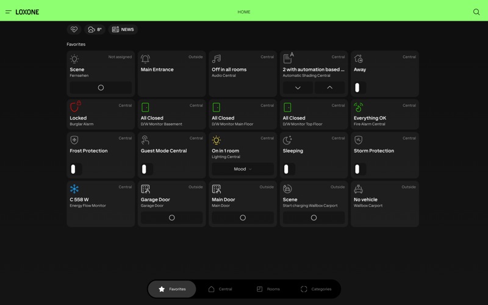488x305 pixels.
Task: Toggle the Storm Protection switch
Action: click(x=360, y=169)
